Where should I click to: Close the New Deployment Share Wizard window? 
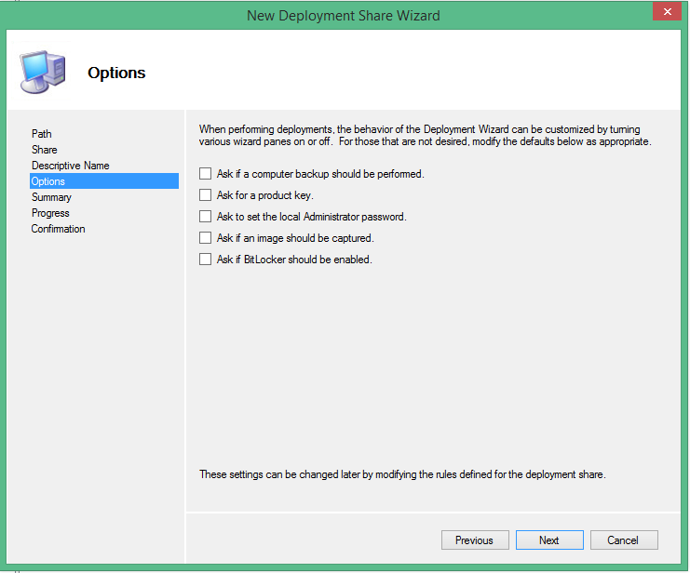[665, 12]
